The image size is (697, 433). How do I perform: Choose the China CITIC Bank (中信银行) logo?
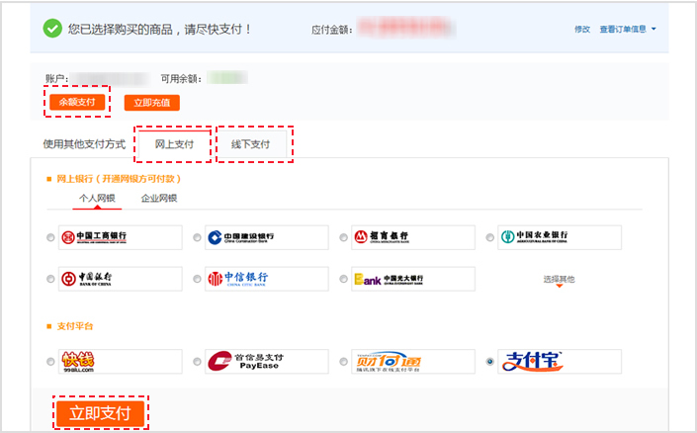[x=266, y=279]
